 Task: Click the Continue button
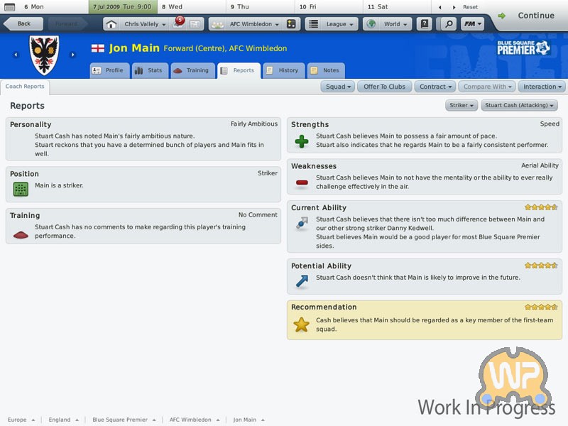(x=530, y=16)
